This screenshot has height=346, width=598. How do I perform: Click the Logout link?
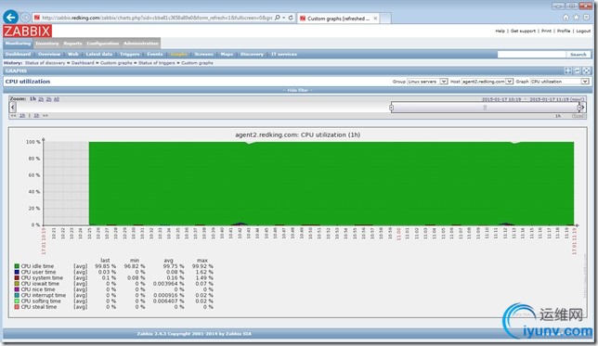point(583,31)
